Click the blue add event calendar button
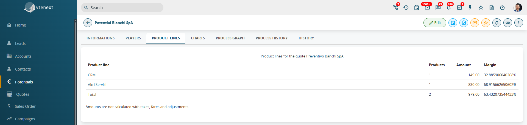This screenshot has height=125, width=527. 453,23
